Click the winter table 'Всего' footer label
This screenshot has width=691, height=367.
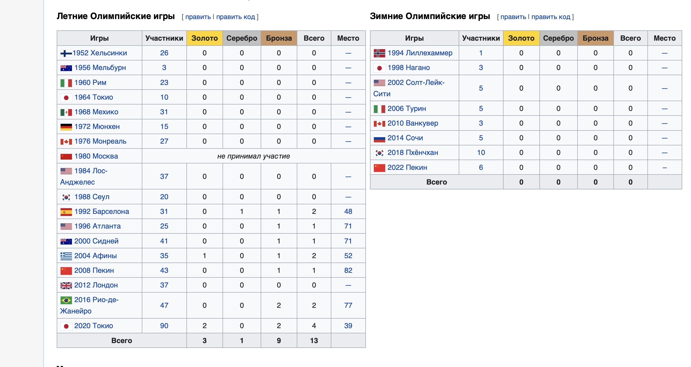(437, 182)
